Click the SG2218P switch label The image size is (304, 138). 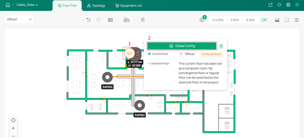136,62
